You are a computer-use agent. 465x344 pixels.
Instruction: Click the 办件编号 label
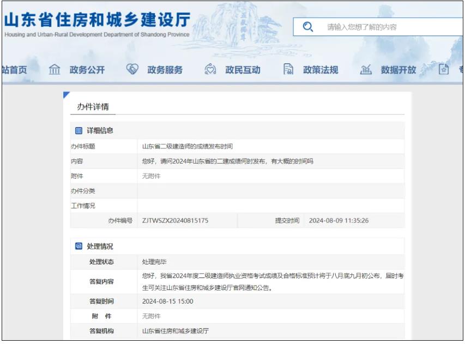120,220
